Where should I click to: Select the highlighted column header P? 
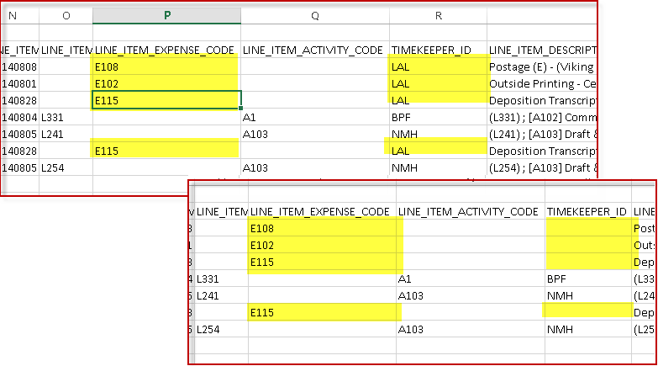166,15
